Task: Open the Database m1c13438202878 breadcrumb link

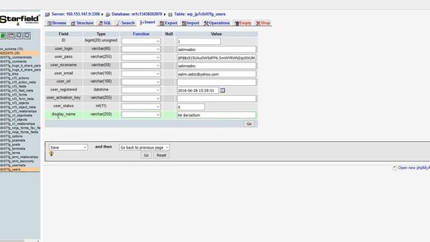Action: (x=136, y=14)
